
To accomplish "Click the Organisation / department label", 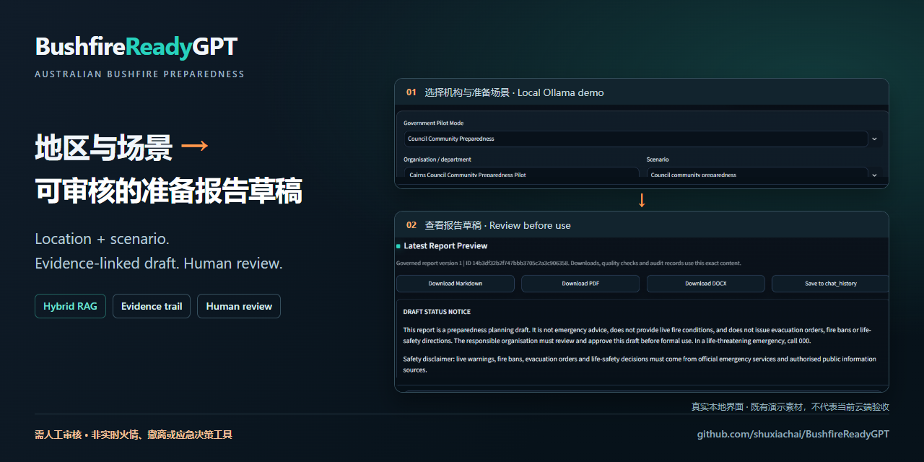I will point(437,160).
